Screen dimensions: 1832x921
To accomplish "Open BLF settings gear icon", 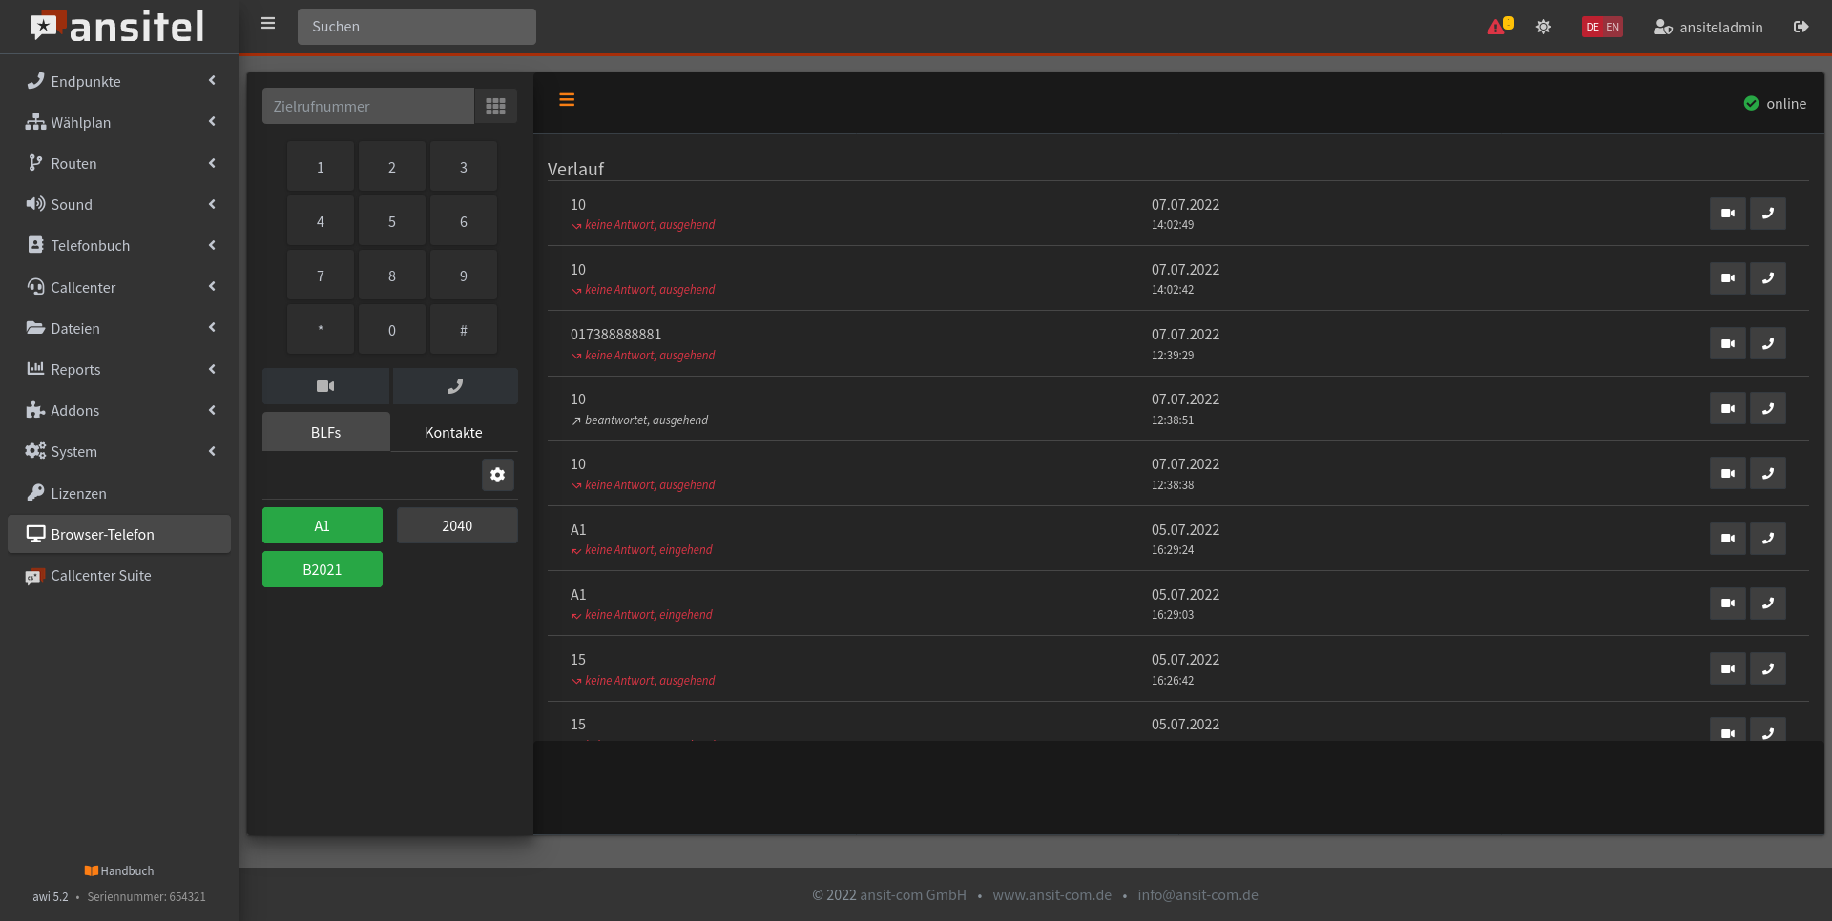I will click(497, 475).
